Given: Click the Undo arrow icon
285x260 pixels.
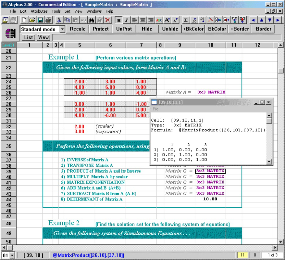Looking at the screenshot, I should point(83,20).
